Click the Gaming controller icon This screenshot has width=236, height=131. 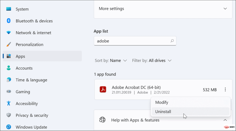coord(9,91)
